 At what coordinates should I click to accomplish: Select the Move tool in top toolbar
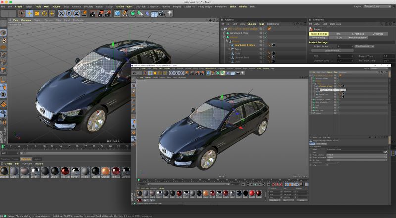tap(30, 13)
